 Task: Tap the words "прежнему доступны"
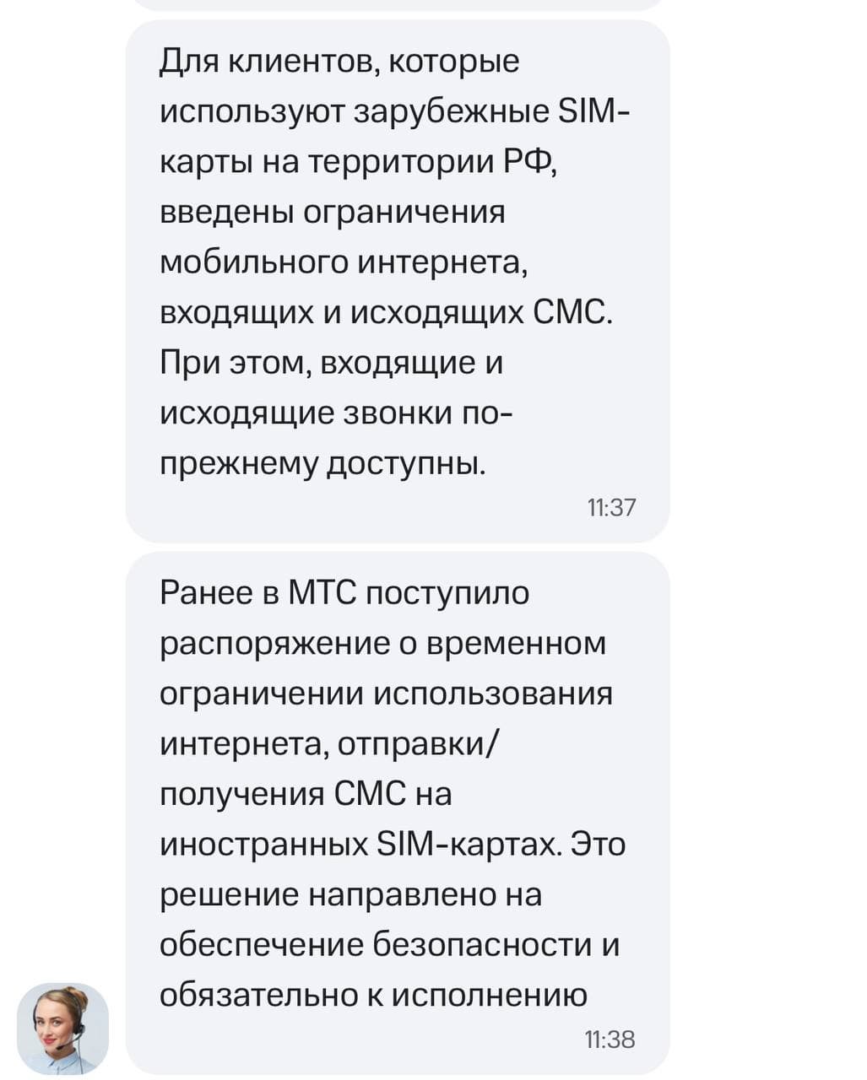coord(322,464)
